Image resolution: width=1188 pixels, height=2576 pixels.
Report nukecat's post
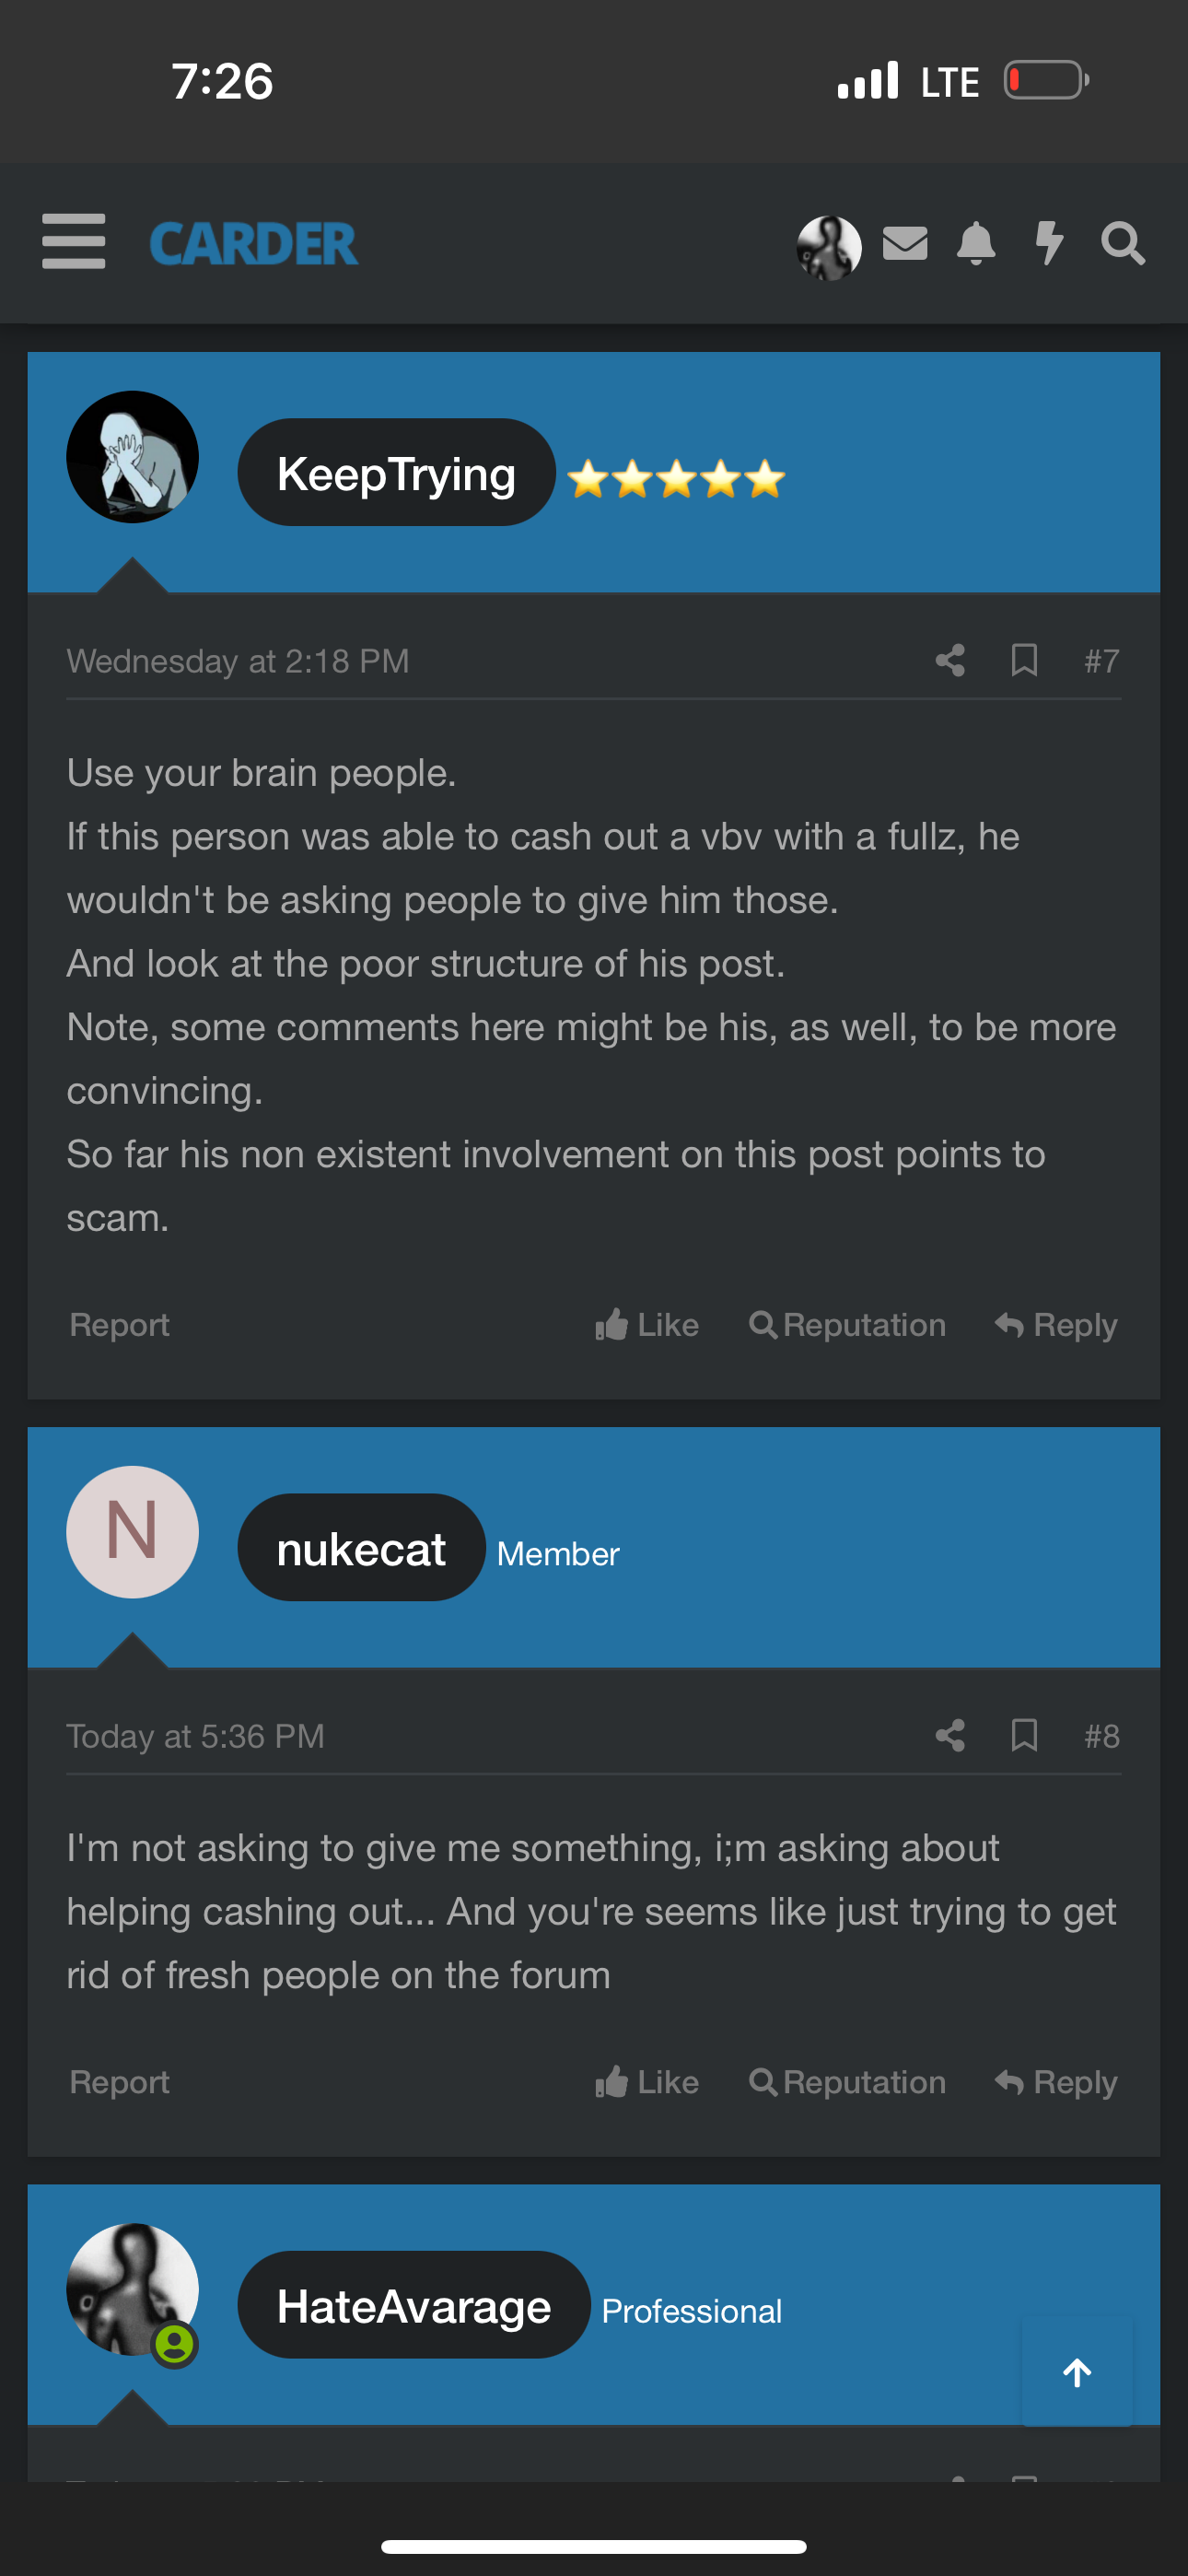tap(119, 2082)
